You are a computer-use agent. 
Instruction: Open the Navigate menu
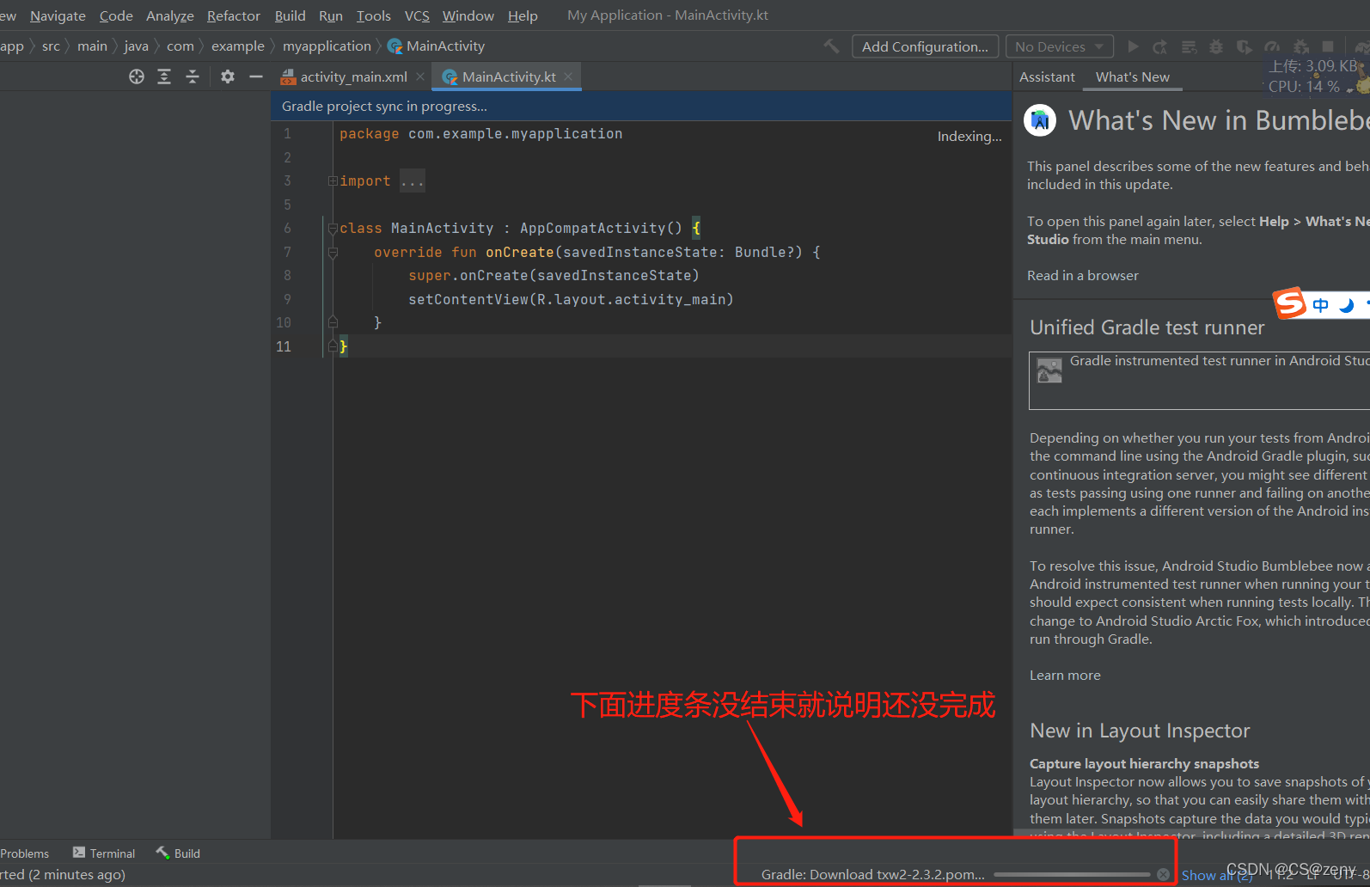(58, 15)
